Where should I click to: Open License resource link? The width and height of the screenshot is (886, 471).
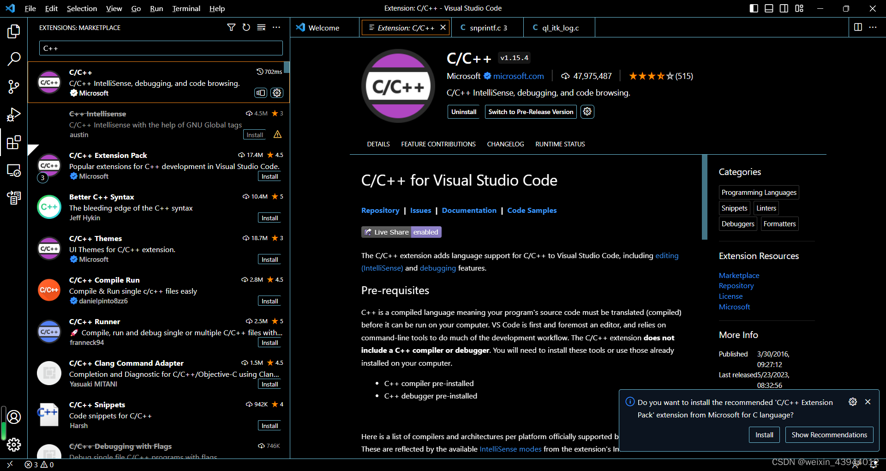[730, 296]
